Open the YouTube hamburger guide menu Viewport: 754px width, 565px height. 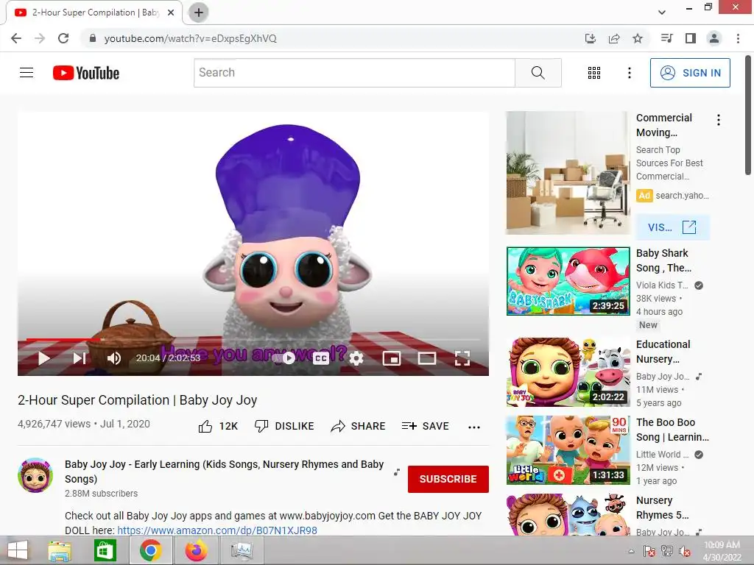27,73
